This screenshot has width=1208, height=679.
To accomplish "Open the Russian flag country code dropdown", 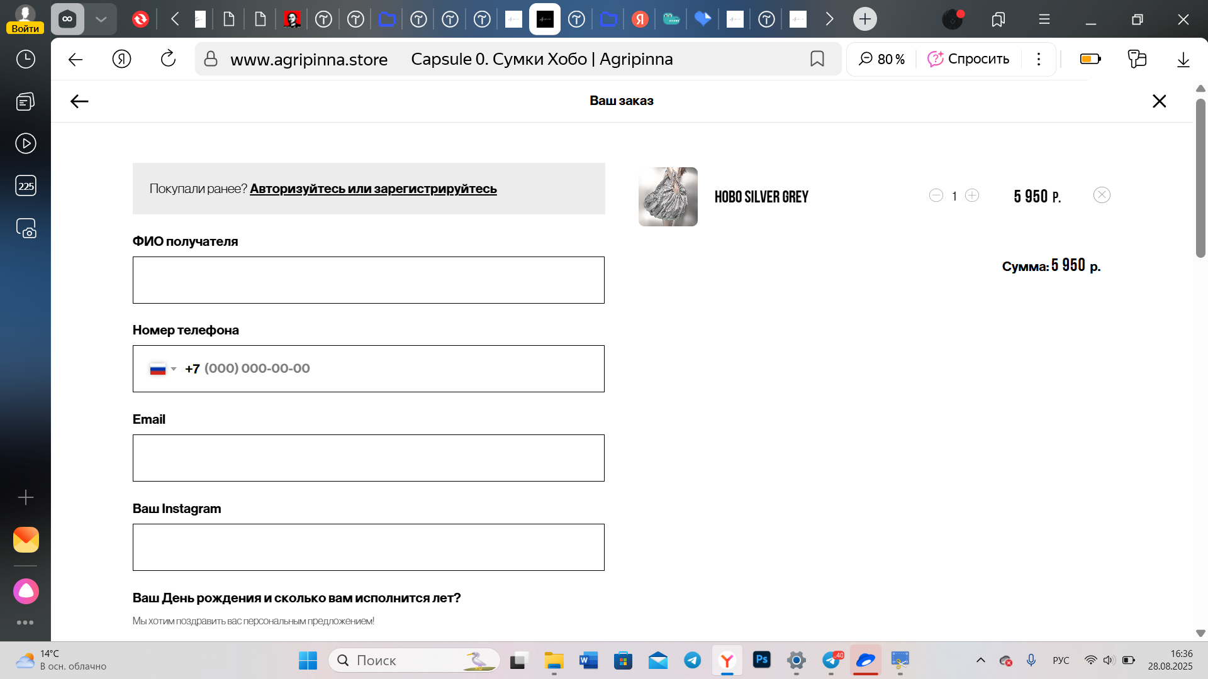I will click(x=163, y=369).
